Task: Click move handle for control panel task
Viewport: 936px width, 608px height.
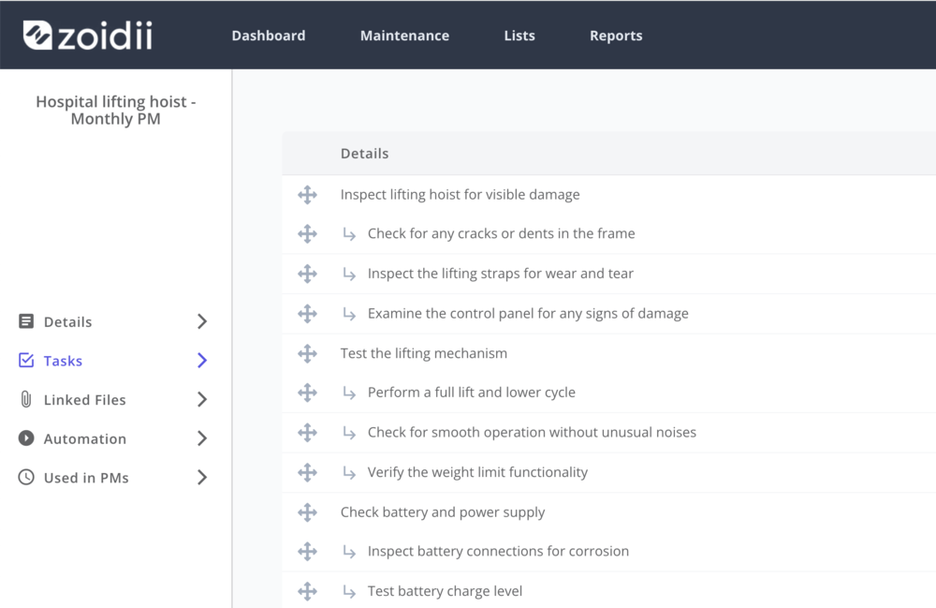Action: 307,314
